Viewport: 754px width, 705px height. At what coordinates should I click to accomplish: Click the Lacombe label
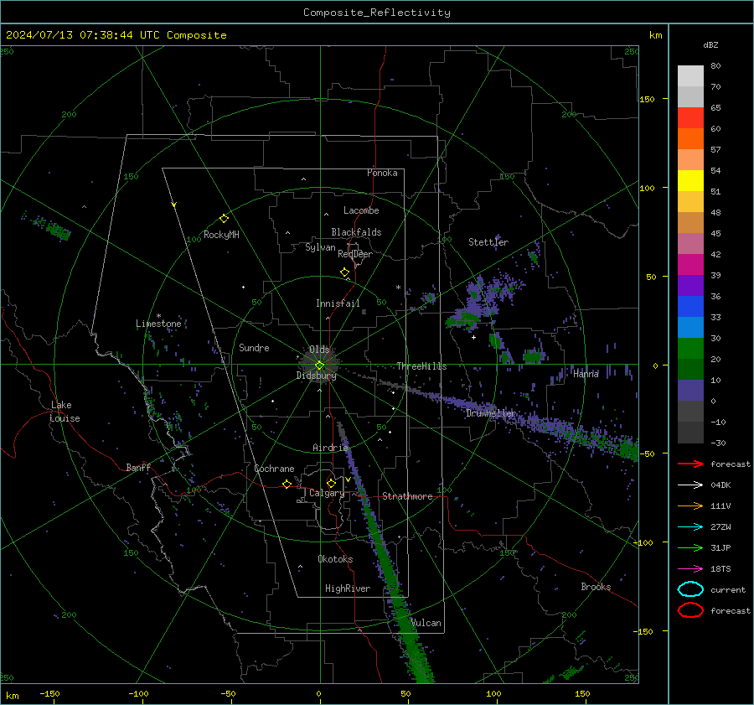[x=361, y=210]
